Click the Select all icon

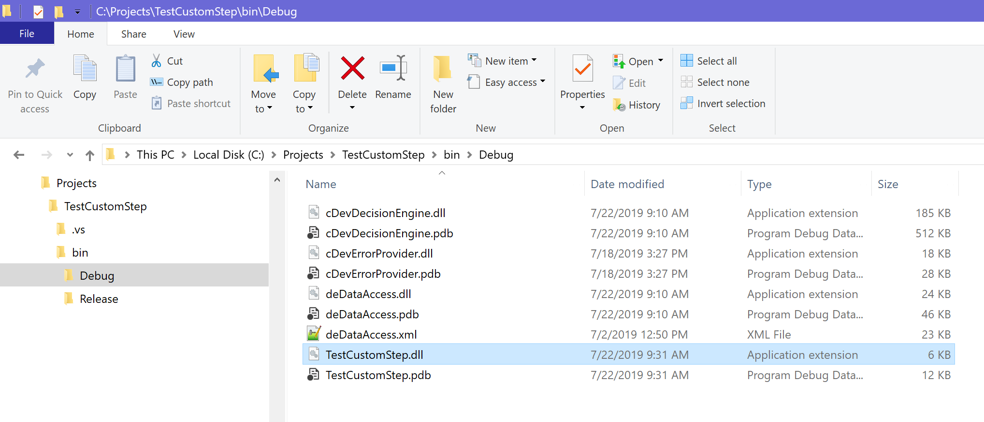(686, 60)
